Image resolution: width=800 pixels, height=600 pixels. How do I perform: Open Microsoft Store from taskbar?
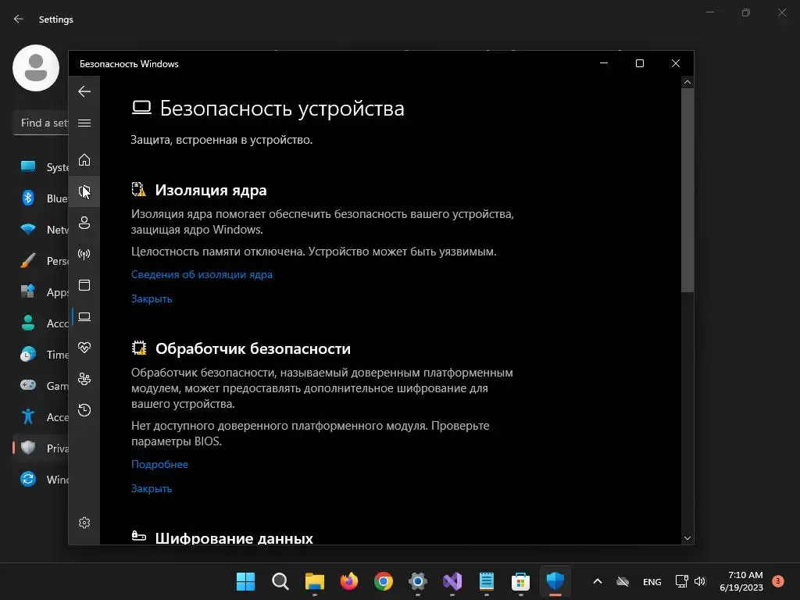point(521,581)
